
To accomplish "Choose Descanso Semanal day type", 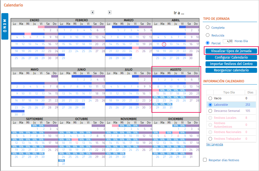I will (210, 111).
